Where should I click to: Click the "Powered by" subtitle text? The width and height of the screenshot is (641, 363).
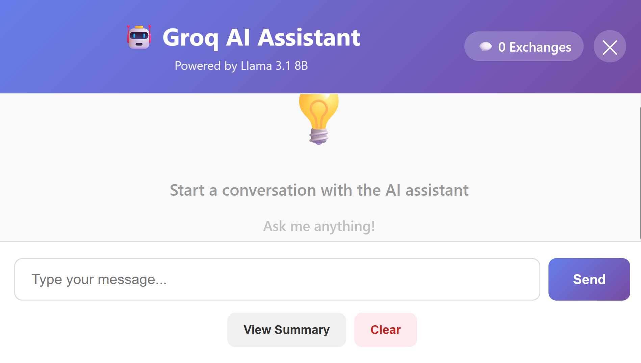click(x=206, y=66)
